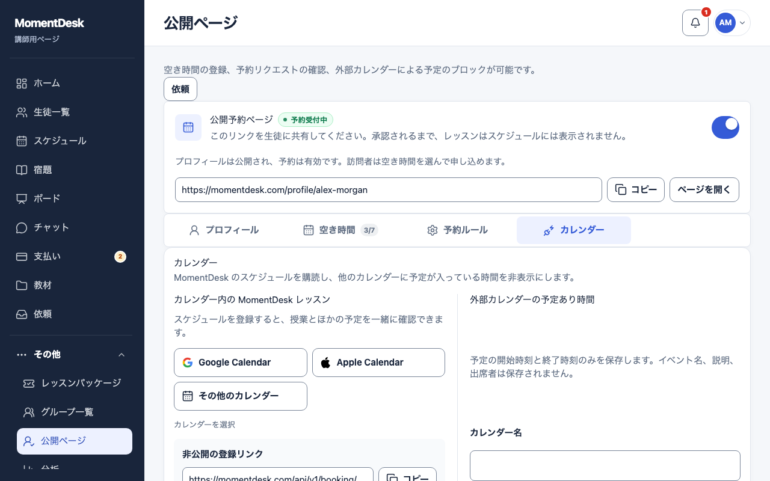Connect Apple Calendar
Screen dimensions: 770x481
[378, 363]
